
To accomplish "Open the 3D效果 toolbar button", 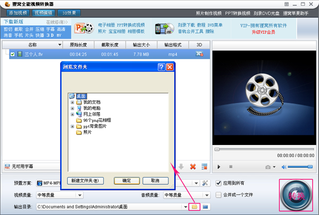I will (x=69, y=13).
